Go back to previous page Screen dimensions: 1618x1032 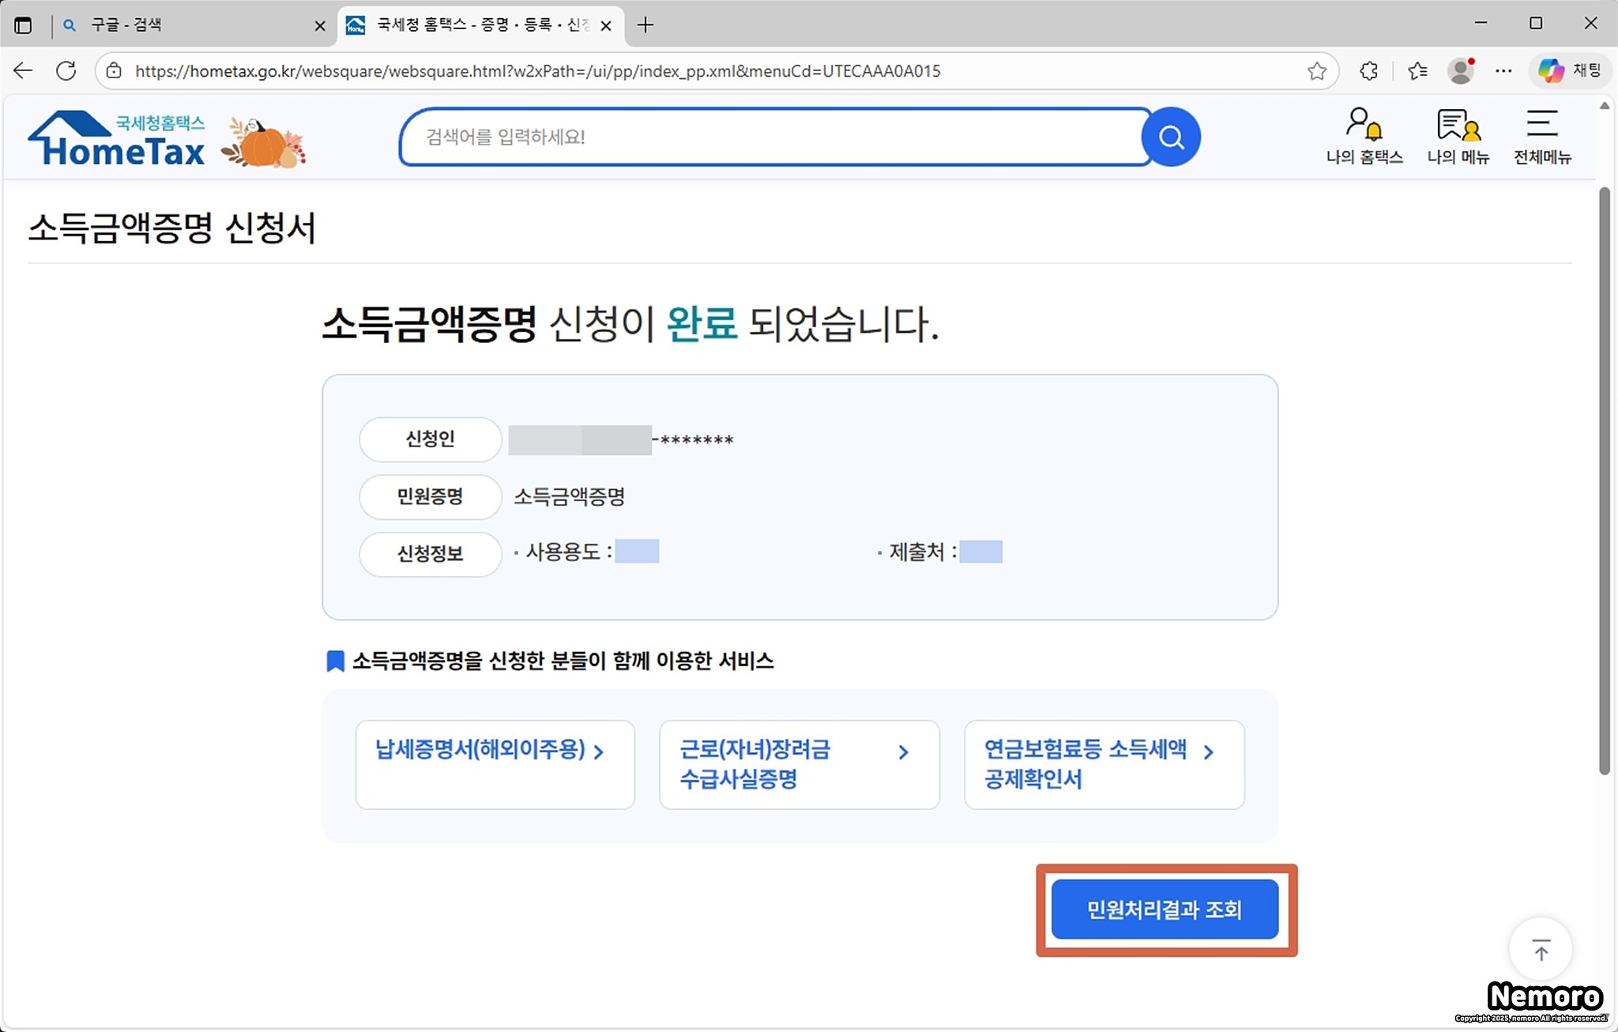pos(23,71)
